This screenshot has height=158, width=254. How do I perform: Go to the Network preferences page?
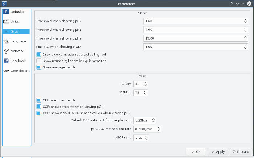(16, 51)
